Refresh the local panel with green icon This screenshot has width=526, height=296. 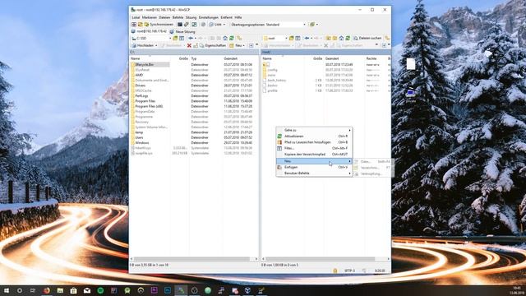pyautogui.click(x=232, y=39)
